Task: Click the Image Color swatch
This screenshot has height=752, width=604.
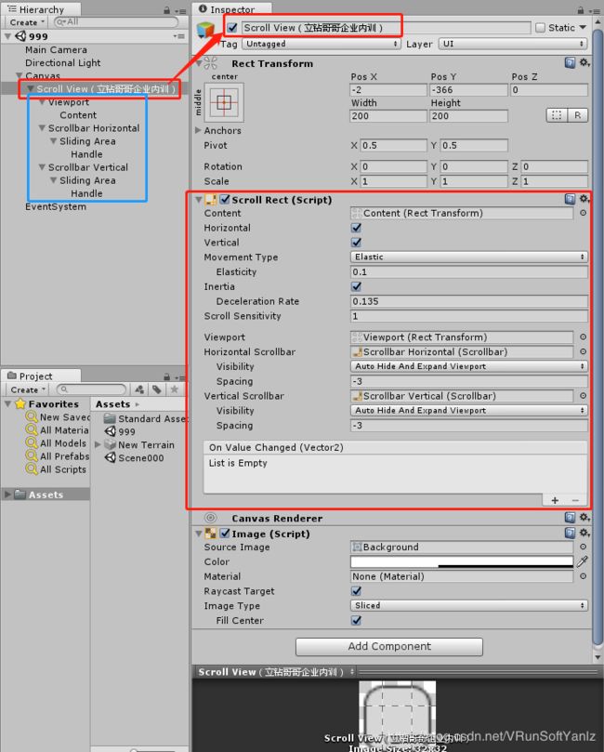Action: (462, 561)
